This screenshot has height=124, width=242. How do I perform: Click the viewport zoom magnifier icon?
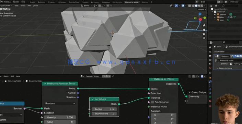tap(204, 25)
